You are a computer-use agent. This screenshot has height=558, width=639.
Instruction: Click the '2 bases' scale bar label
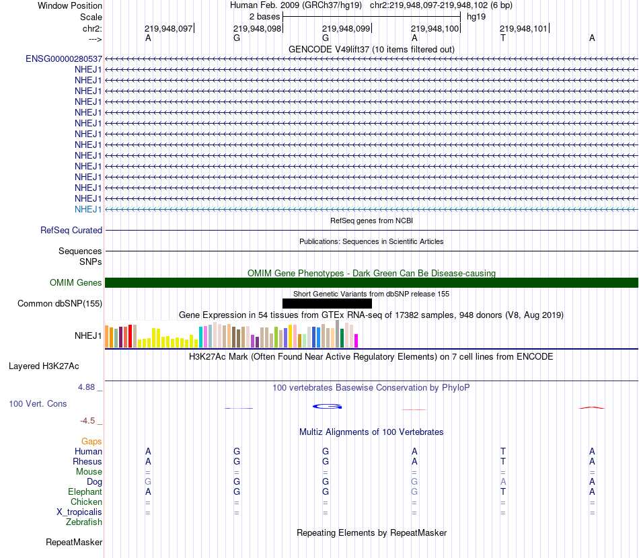click(x=264, y=17)
